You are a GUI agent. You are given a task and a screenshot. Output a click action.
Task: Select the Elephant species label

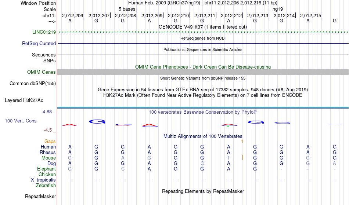pyautogui.click(x=47, y=169)
